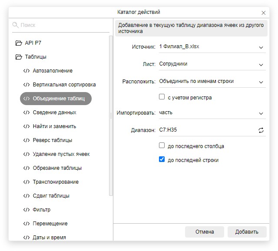Image resolution: width=278 pixels, height=251 pixels.
Task: Click the API P7 folder icon
Action: [x=18, y=43]
